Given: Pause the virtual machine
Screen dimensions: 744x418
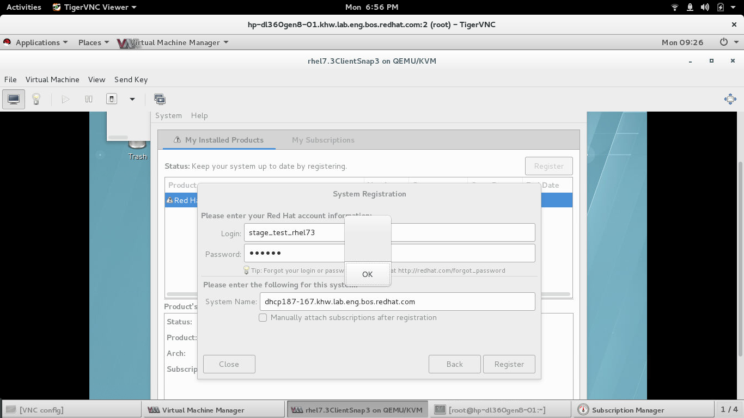Looking at the screenshot, I should click(x=89, y=99).
